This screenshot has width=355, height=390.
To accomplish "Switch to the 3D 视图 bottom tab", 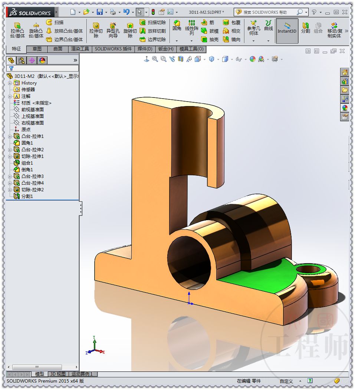I will click(x=58, y=374).
